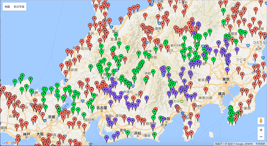The height and width of the screenshot is (146, 267).
Task: Zoom out with the minus button
Action: [x=261, y=137]
